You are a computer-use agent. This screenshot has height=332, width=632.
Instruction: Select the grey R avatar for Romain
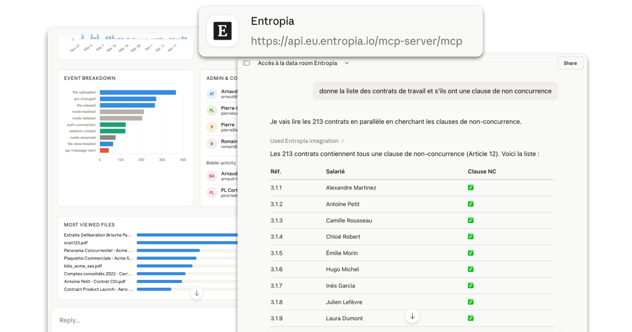(x=212, y=144)
